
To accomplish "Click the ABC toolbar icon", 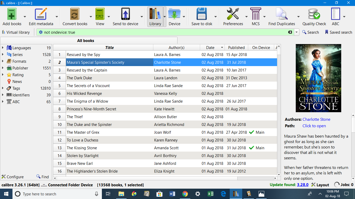I will (x=336, y=14).
